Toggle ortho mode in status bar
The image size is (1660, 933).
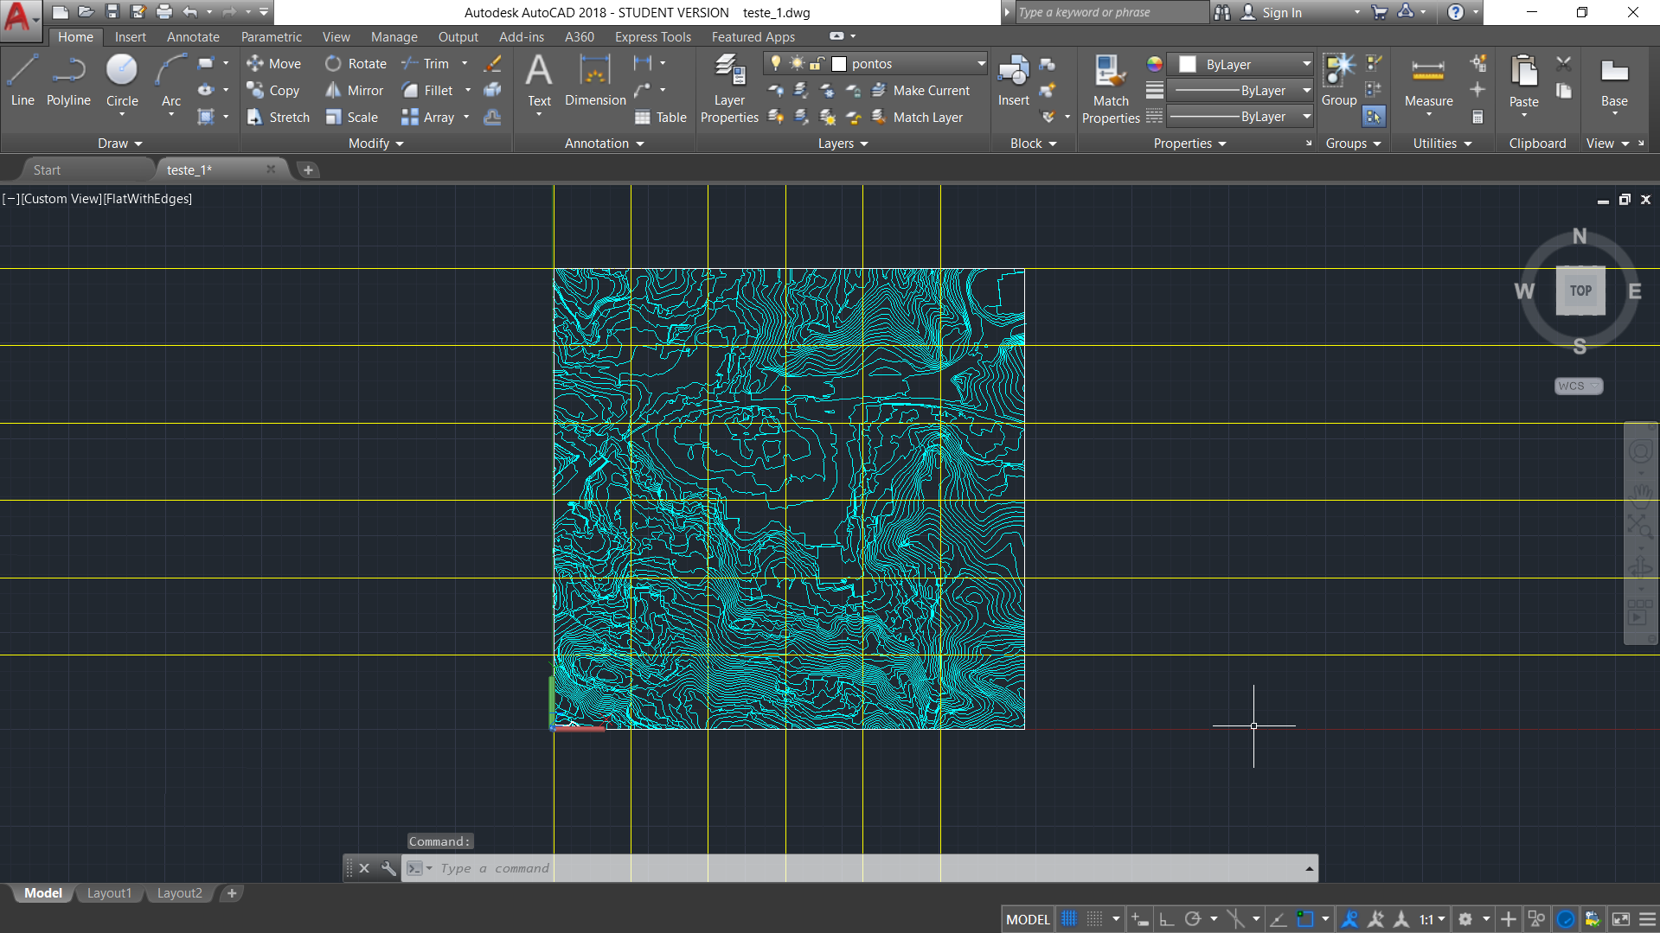(1167, 919)
